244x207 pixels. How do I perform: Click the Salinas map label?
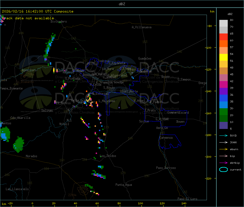[x=47, y=110]
